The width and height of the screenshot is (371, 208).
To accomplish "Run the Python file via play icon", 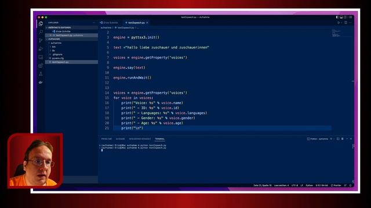I will 339,23.
